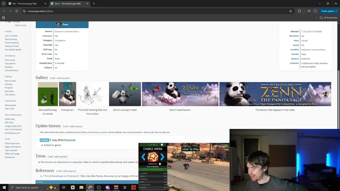Select the previous arena arrow

click(x=143, y=157)
